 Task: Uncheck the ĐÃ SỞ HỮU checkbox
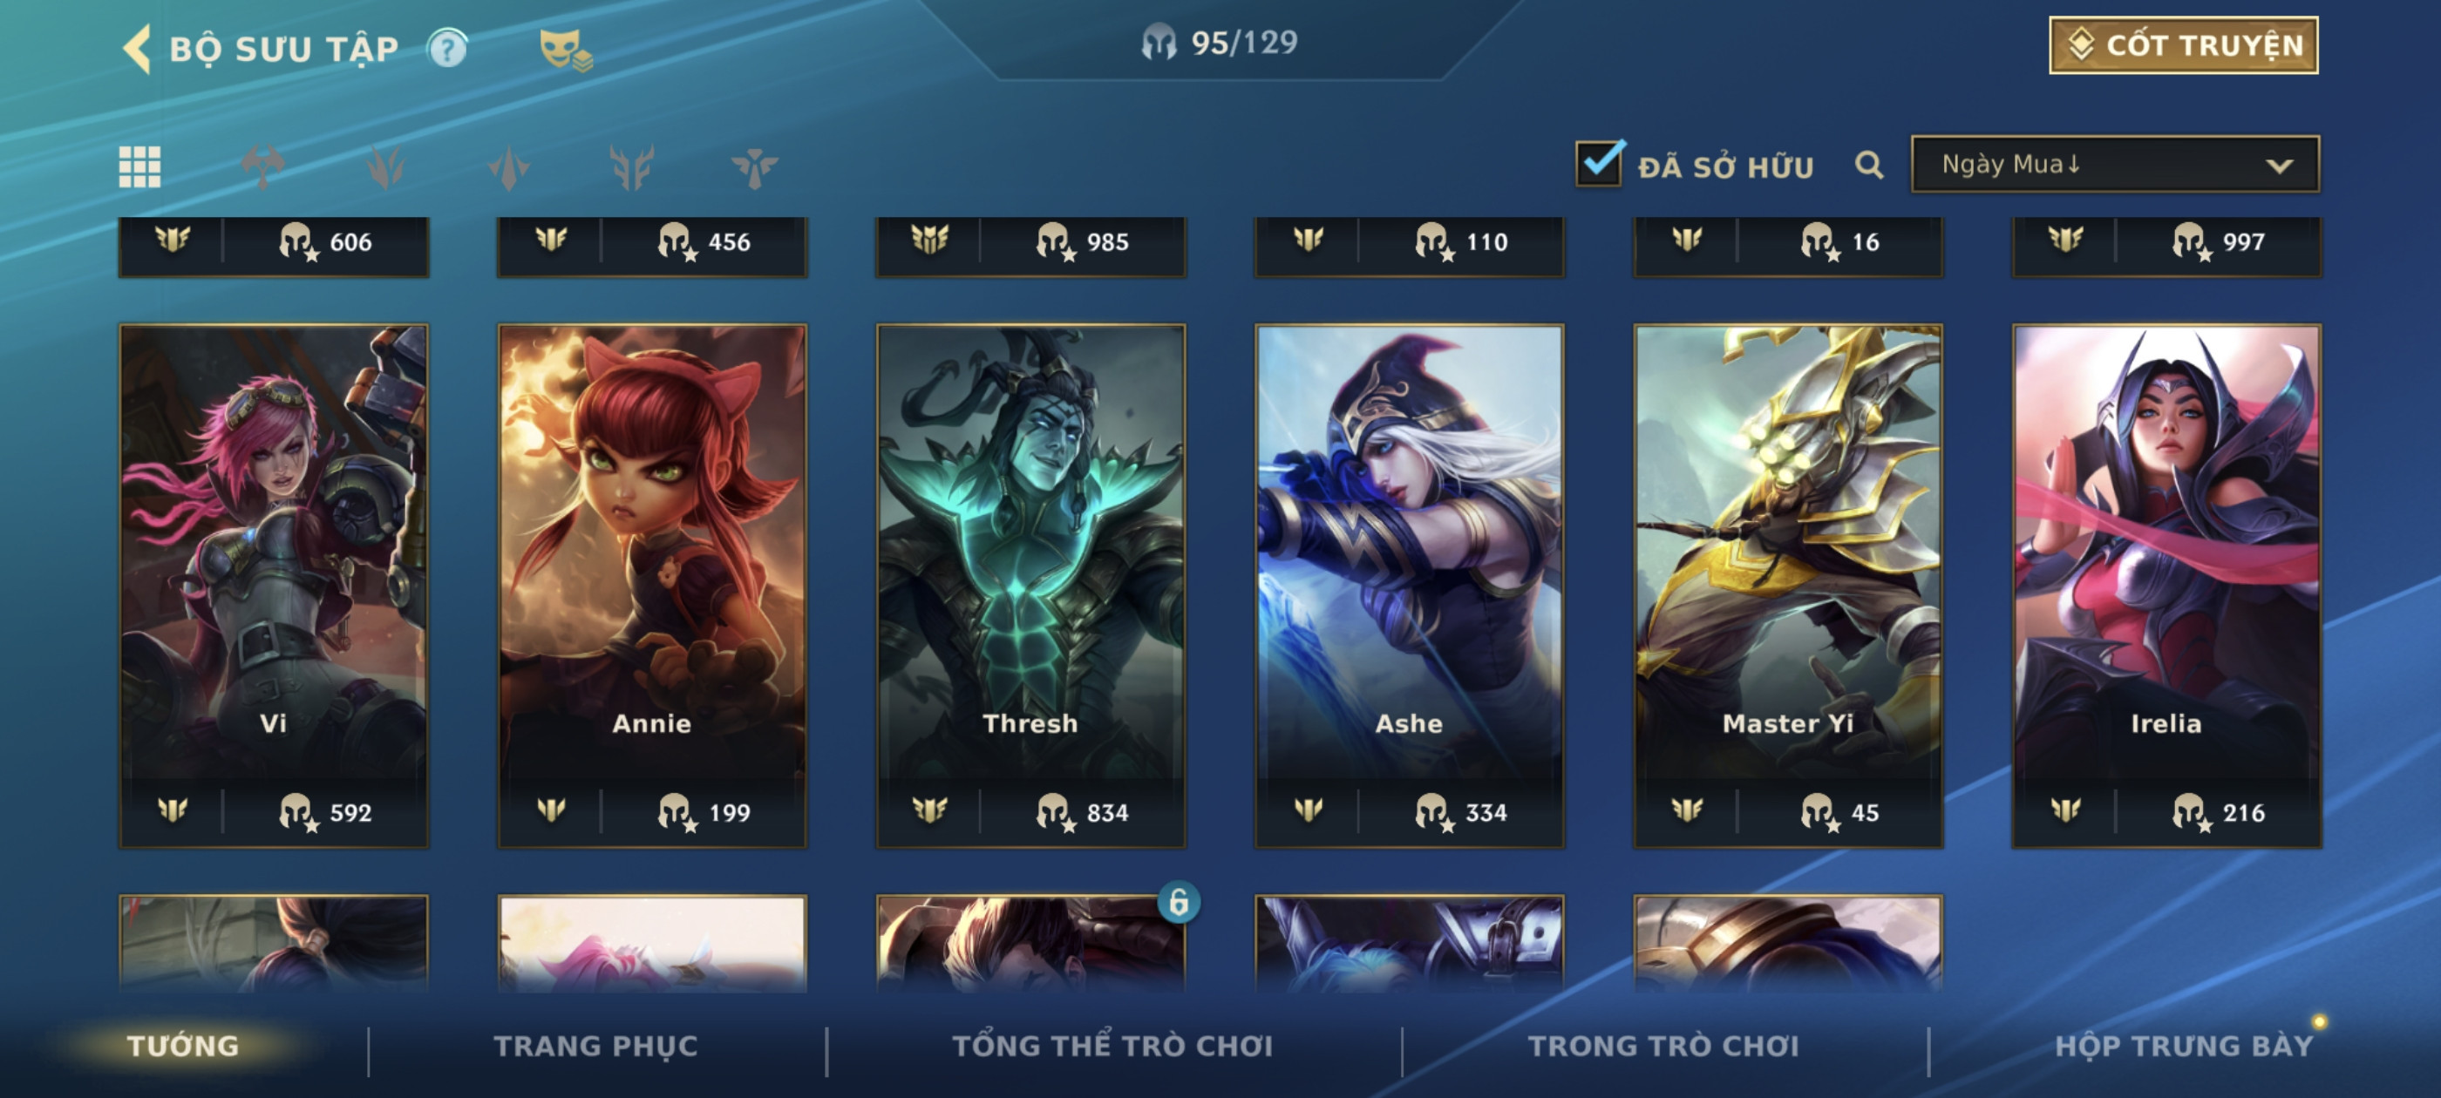[x=1600, y=163]
